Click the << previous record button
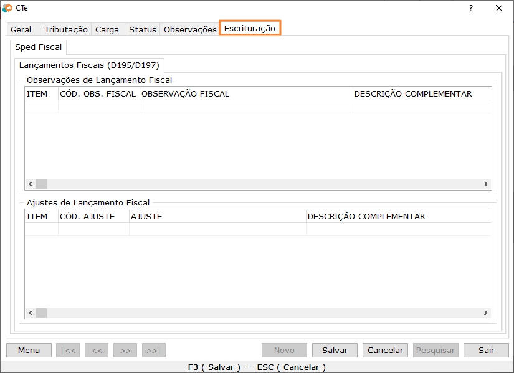 point(97,350)
